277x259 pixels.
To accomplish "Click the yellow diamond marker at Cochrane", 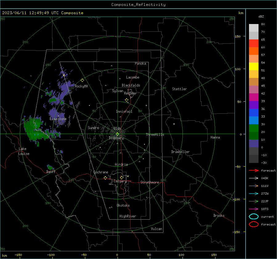I will point(105,178).
